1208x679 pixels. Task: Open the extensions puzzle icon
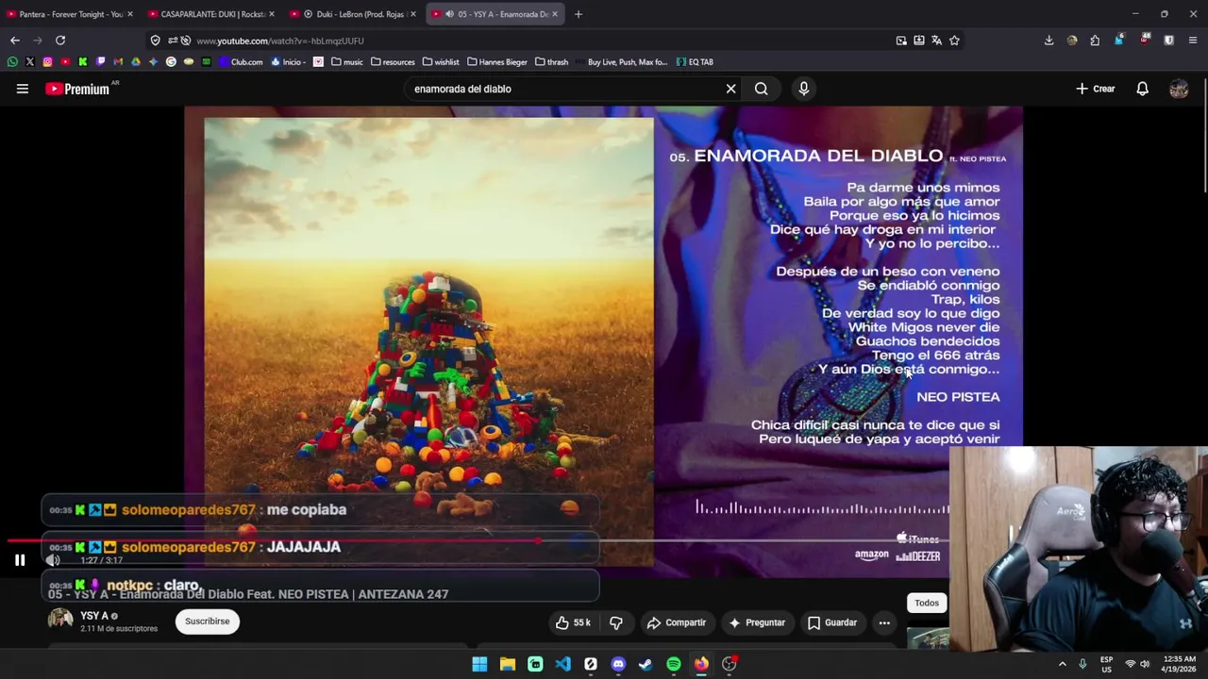pyautogui.click(x=1095, y=41)
